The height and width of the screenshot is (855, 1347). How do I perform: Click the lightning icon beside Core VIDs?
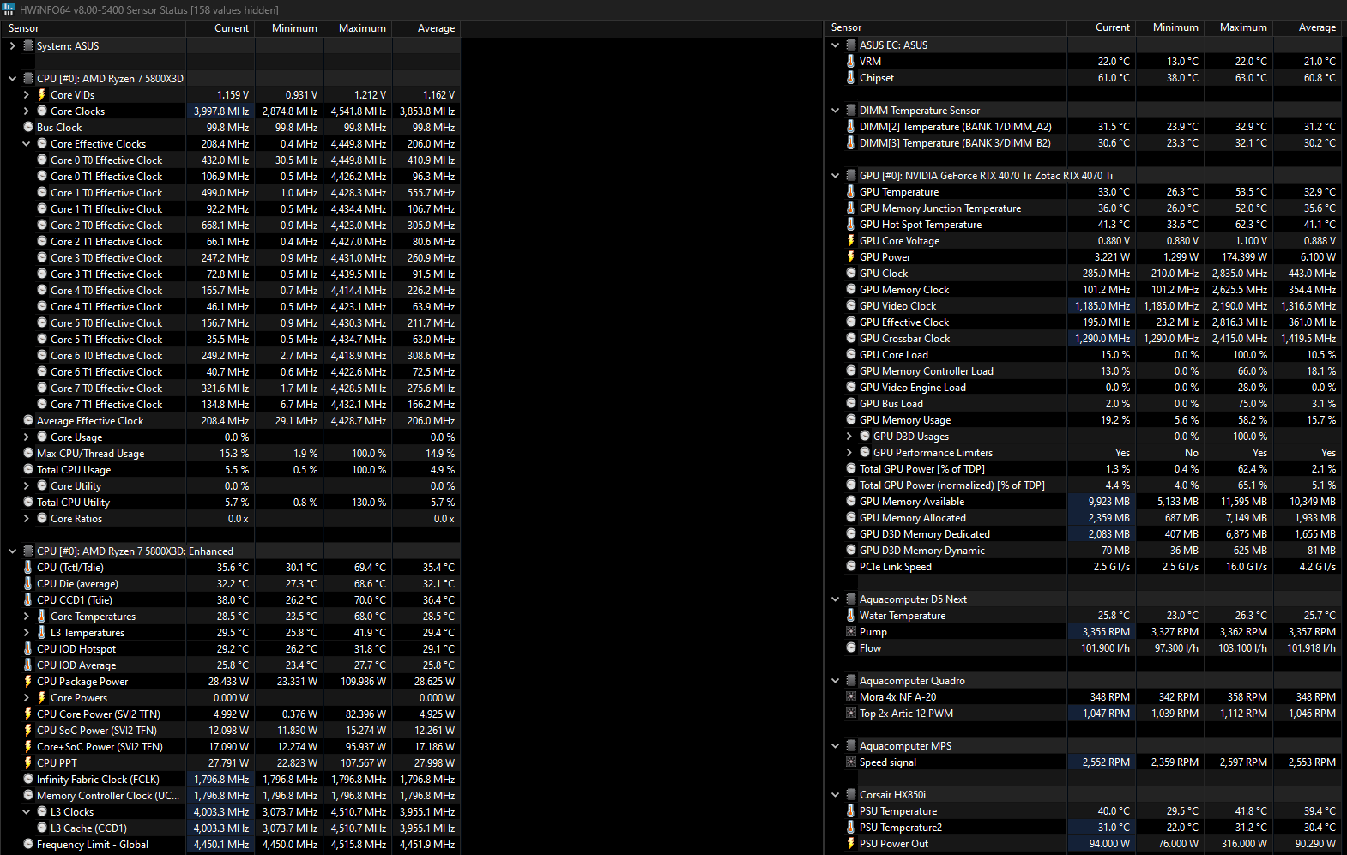[41, 94]
